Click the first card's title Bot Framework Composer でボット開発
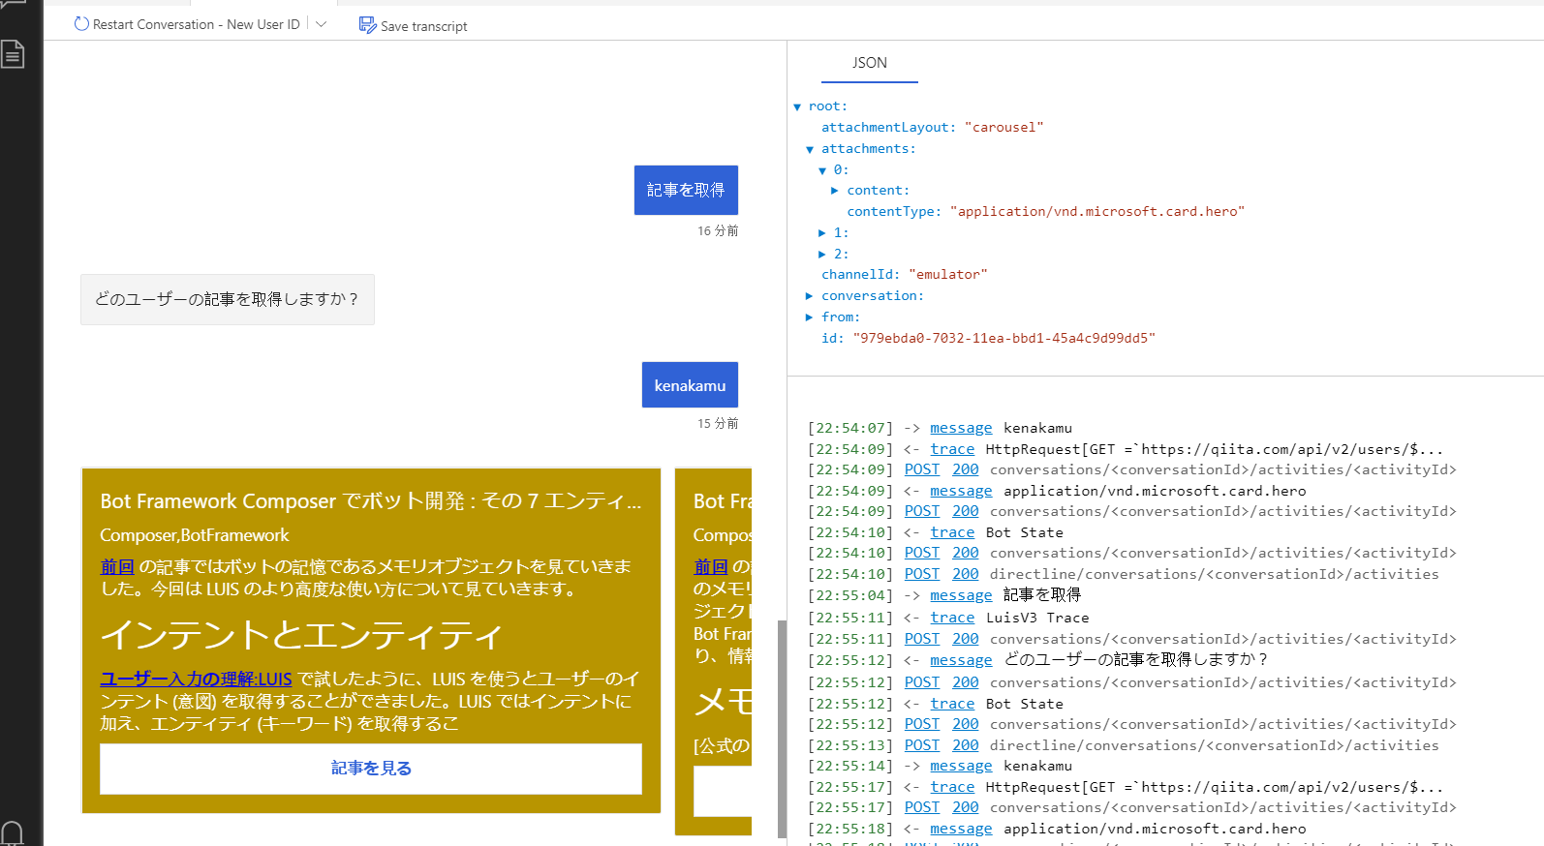Viewport: 1544px width, 846px height. tap(370, 501)
